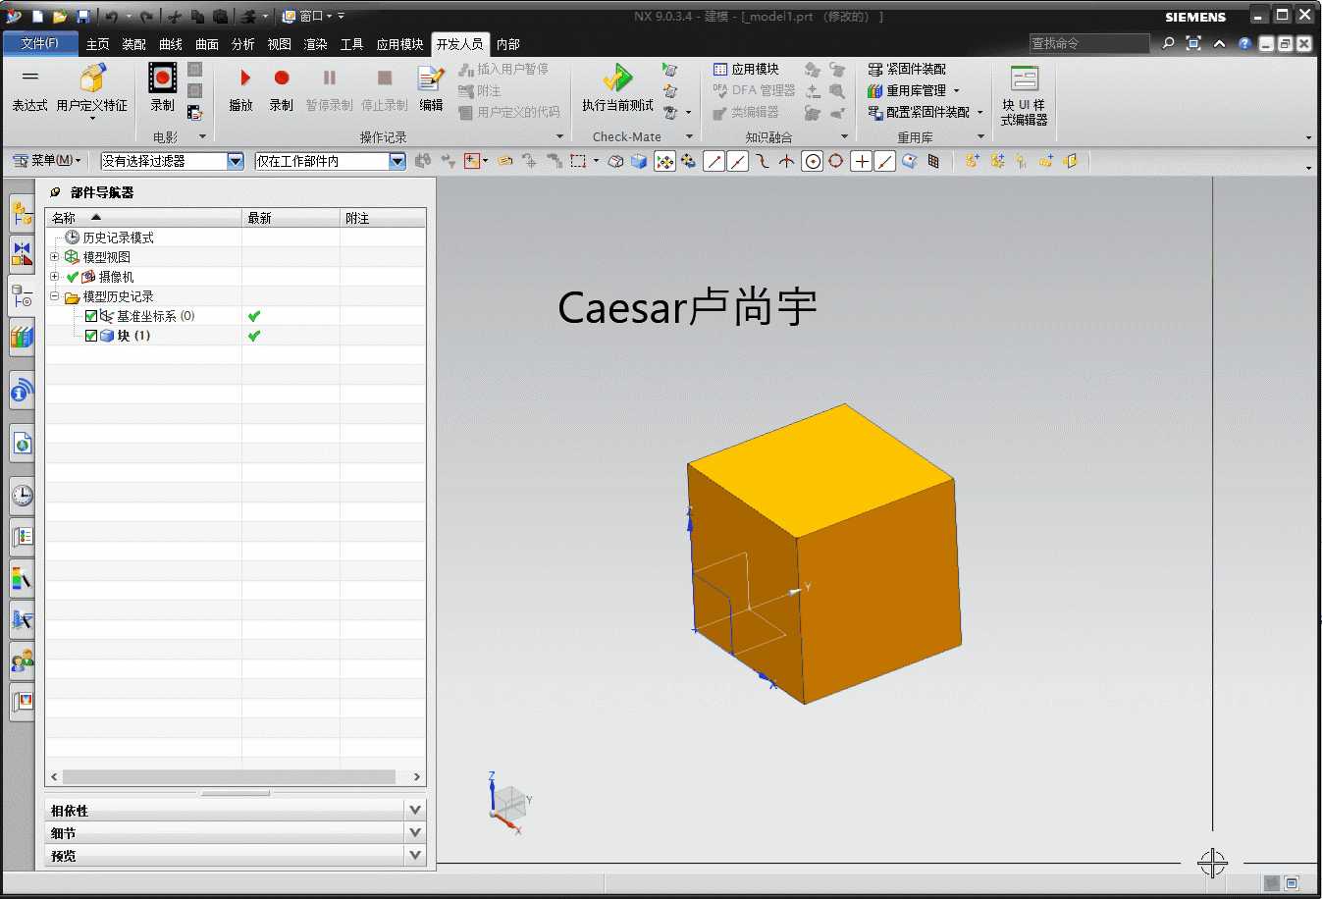
Task: Open the Web Browser sidebar tab
Action: coord(22,444)
